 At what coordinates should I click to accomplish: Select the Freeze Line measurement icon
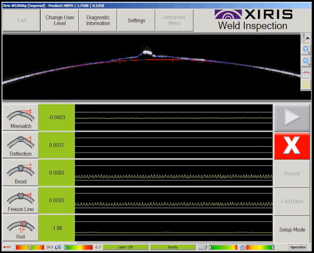tap(20, 201)
